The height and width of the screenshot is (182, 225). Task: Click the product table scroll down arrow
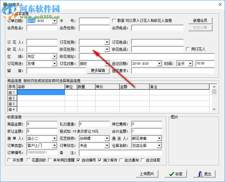214,109
